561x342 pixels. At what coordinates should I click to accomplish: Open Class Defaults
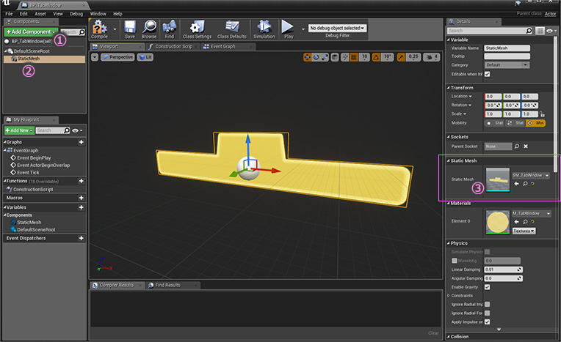coord(232,29)
